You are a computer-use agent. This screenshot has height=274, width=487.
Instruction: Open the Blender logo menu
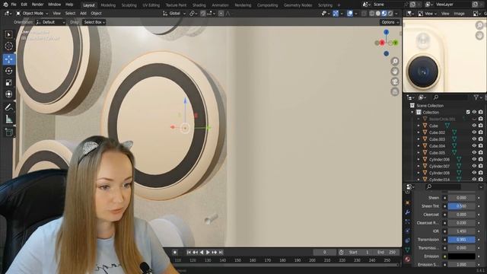(5, 5)
